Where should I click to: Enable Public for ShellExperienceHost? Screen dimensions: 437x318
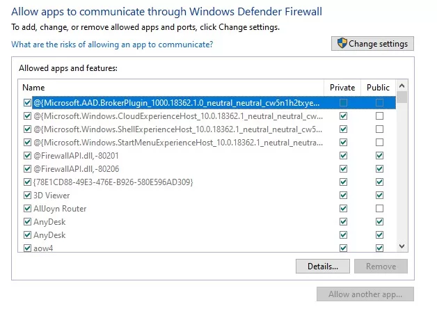[x=379, y=129]
